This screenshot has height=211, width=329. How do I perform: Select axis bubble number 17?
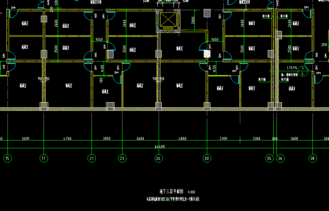pyautogui.click(x=44, y=158)
